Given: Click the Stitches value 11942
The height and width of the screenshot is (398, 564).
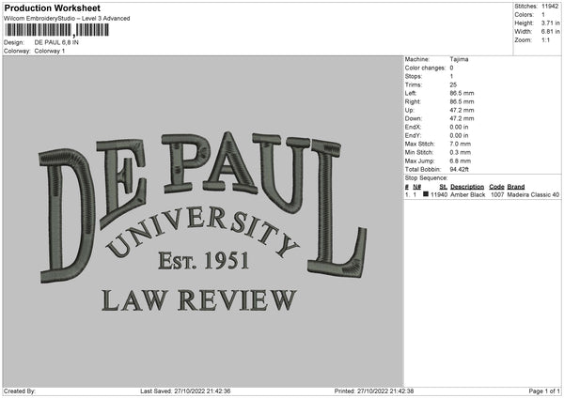Looking at the screenshot, I should (550, 7).
